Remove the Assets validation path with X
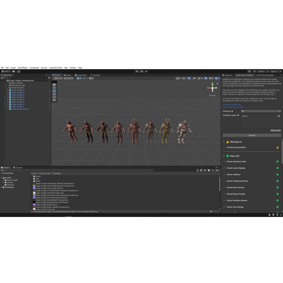 point(279,116)
